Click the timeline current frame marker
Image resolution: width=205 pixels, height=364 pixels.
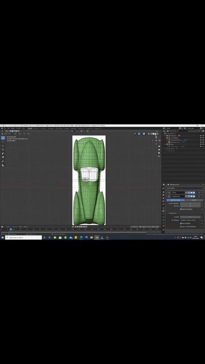click(x=11, y=229)
